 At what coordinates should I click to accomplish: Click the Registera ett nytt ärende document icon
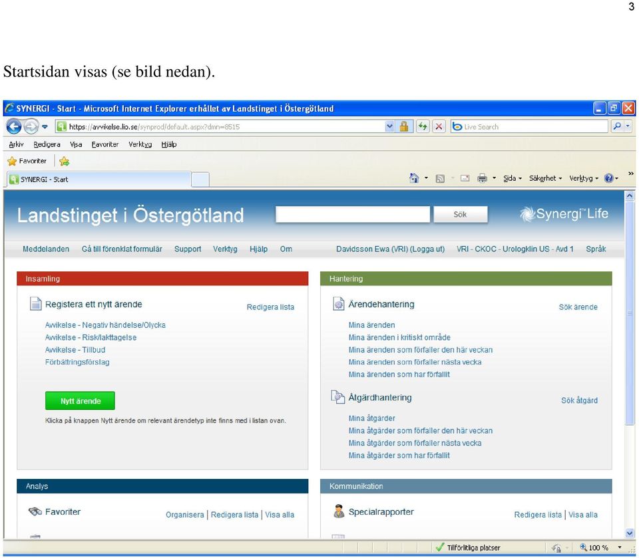coord(35,303)
